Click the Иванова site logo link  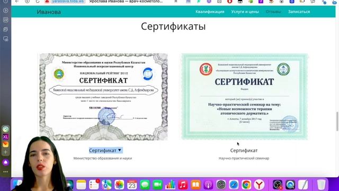(49, 12)
